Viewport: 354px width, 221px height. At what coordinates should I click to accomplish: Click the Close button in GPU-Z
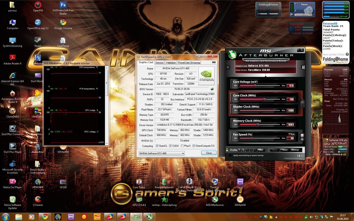(x=209, y=153)
